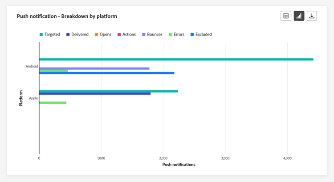Click the Apple Targeted bar
The width and height of the screenshot is (334, 182).
click(108, 91)
